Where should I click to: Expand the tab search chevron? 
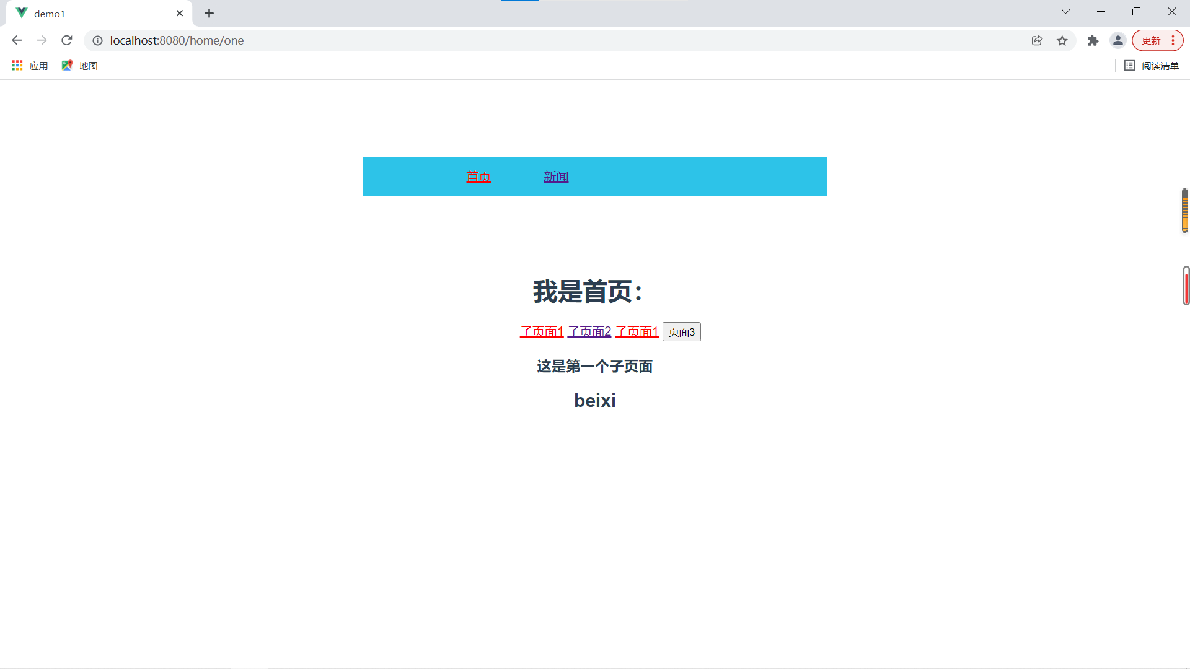click(1065, 12)
